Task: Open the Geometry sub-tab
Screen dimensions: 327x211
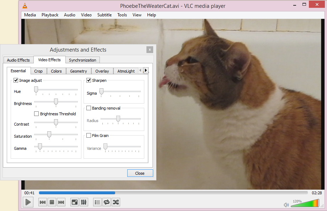Action: point(79,71)
